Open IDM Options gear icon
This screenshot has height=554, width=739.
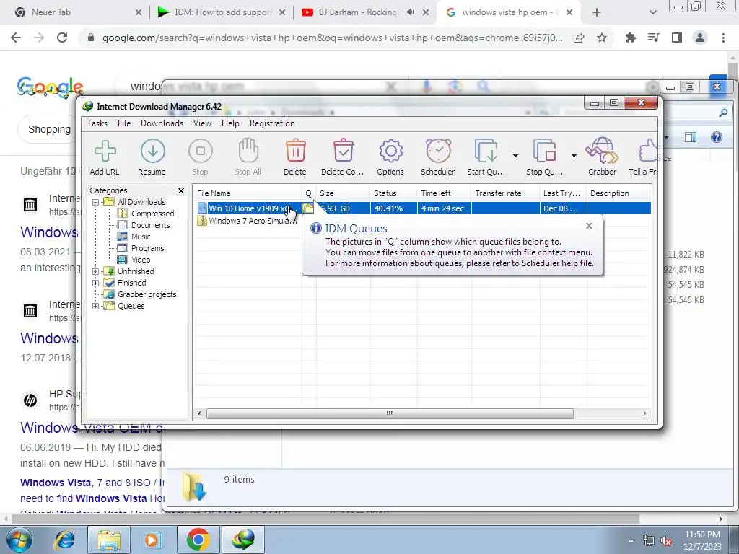pos(390,157)
